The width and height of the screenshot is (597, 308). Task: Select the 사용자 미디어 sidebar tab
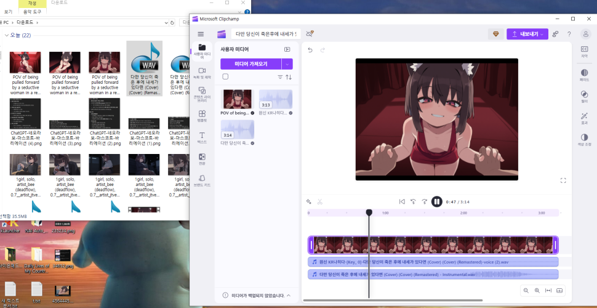click(x=202, y=52)
